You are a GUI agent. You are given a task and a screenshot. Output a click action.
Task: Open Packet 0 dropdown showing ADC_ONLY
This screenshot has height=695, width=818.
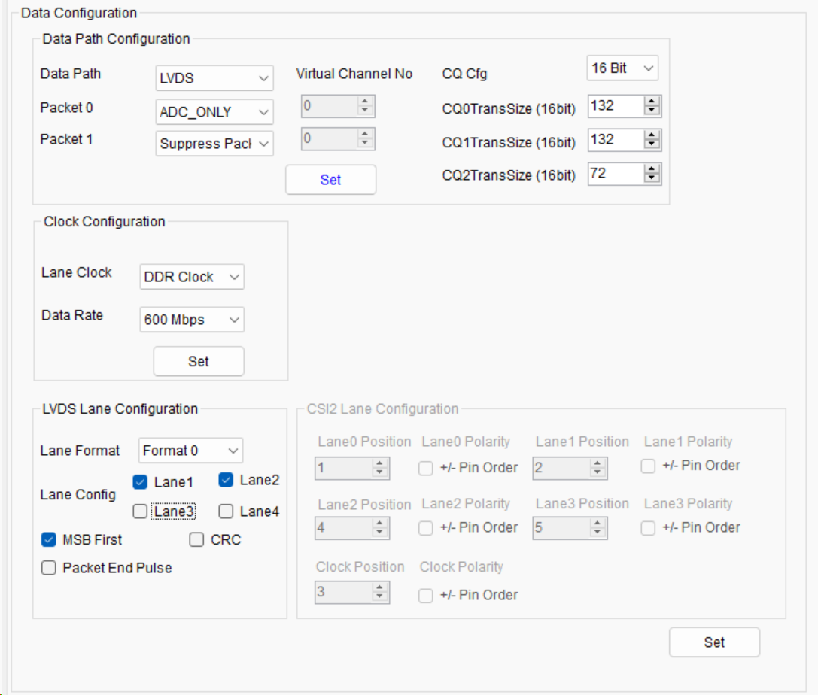214,111
